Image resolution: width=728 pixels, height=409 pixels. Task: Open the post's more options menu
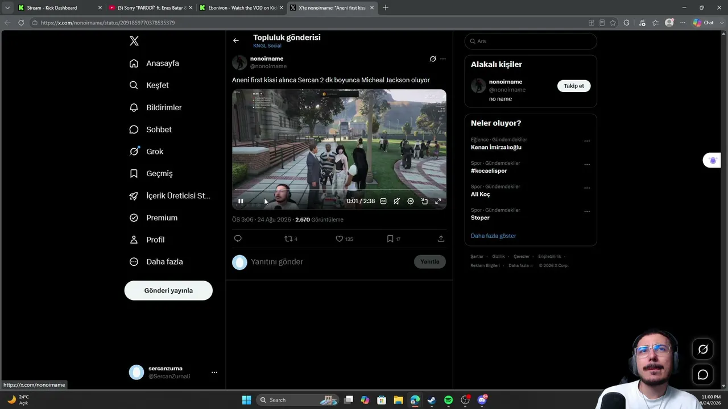[443, 59]
